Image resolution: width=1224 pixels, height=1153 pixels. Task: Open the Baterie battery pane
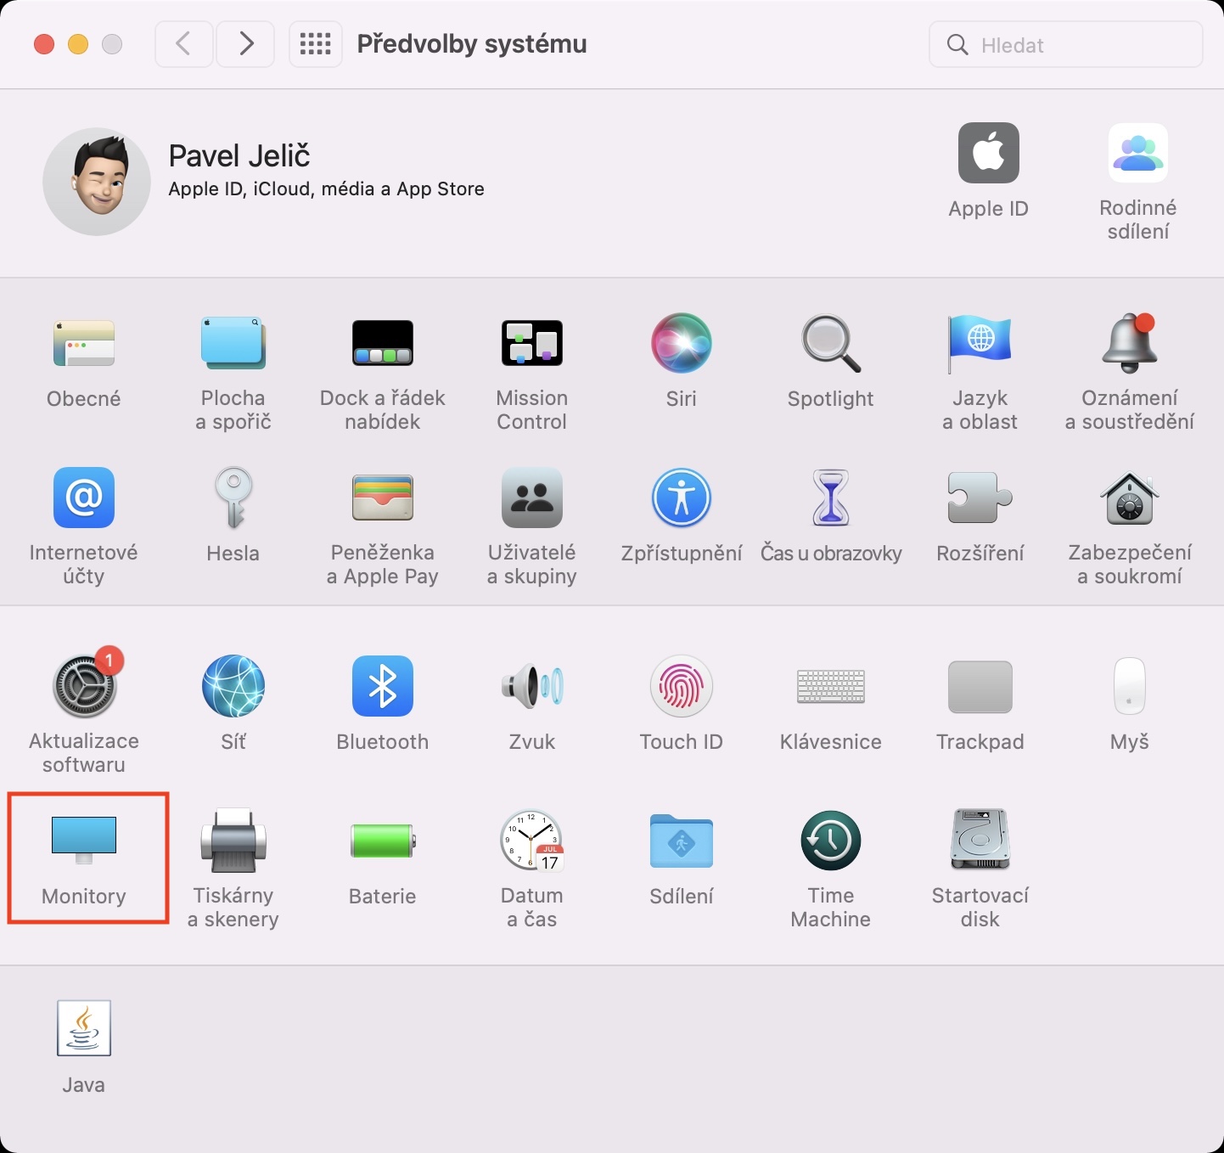tap(383, 841)
